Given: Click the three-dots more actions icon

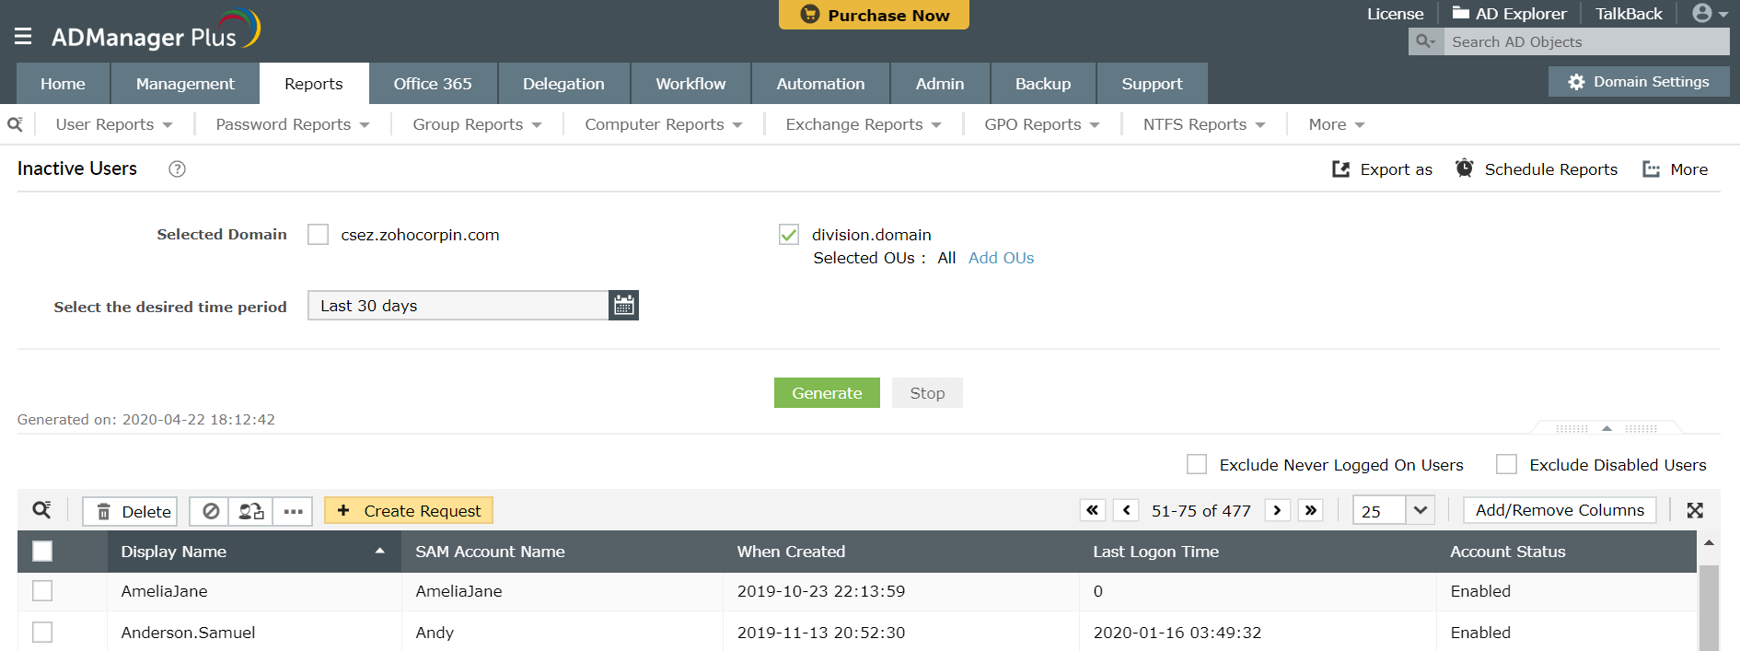Looking at the screenshot, I should 293,511.
